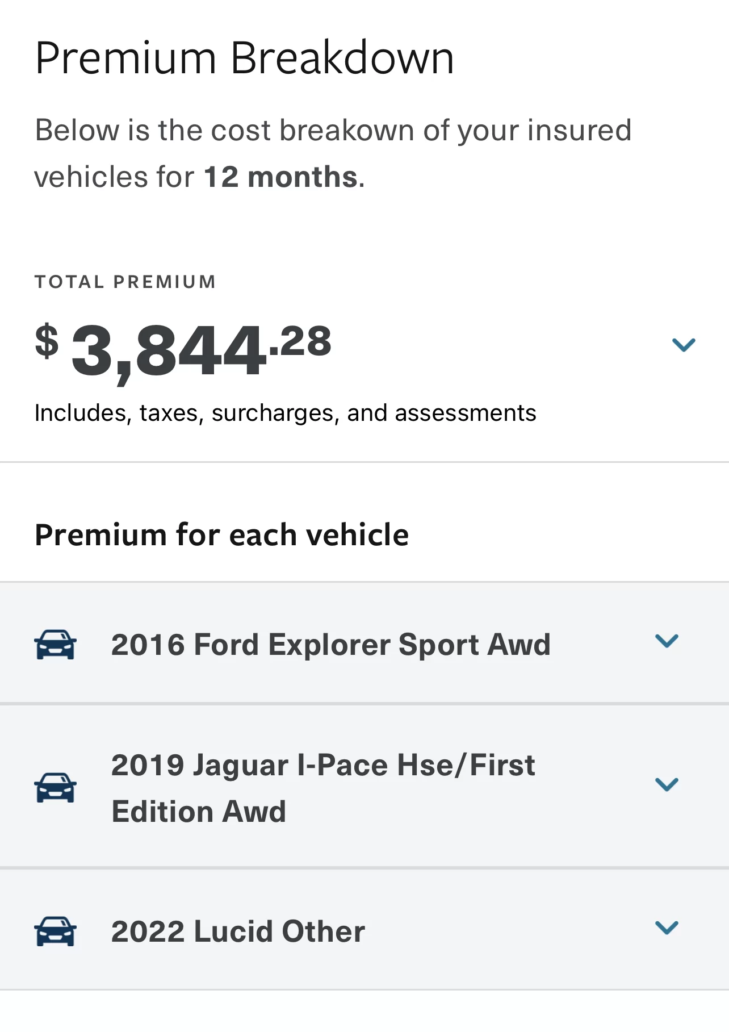Click the car icon beside Lucid Other
Viewport: 729px width, 1032px height.
coord(55,931)
